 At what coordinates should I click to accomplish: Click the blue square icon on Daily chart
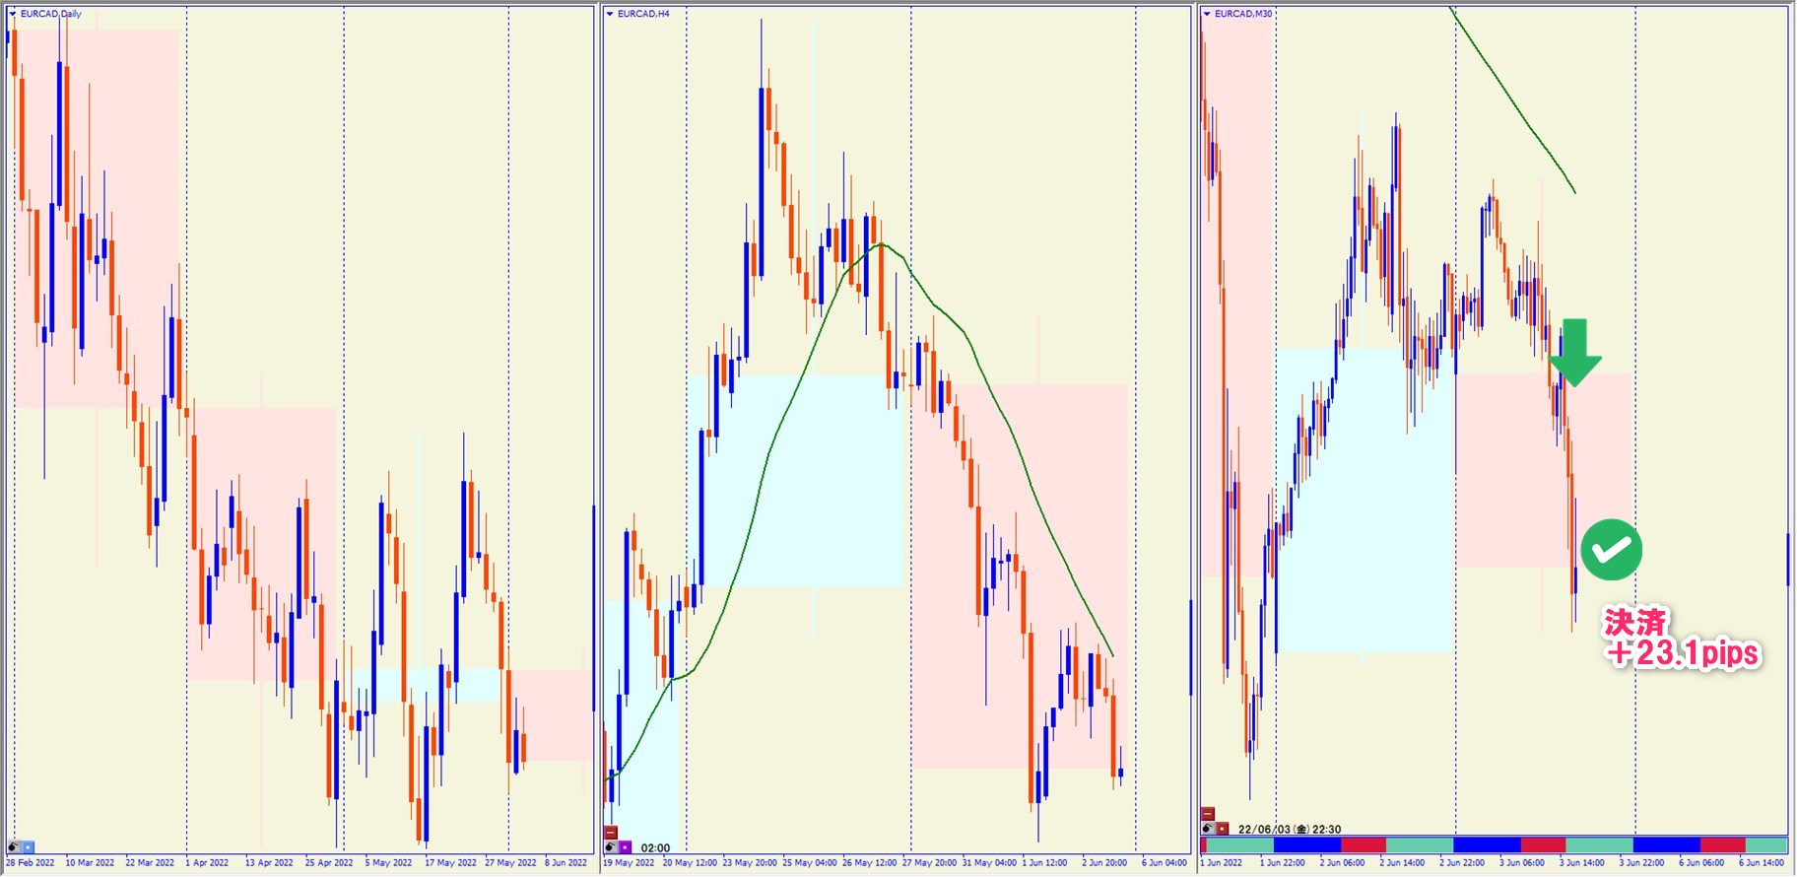(x=29, y=847)
